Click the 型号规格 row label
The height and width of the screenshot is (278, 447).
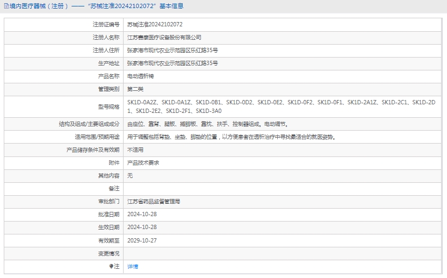(109, 106)
